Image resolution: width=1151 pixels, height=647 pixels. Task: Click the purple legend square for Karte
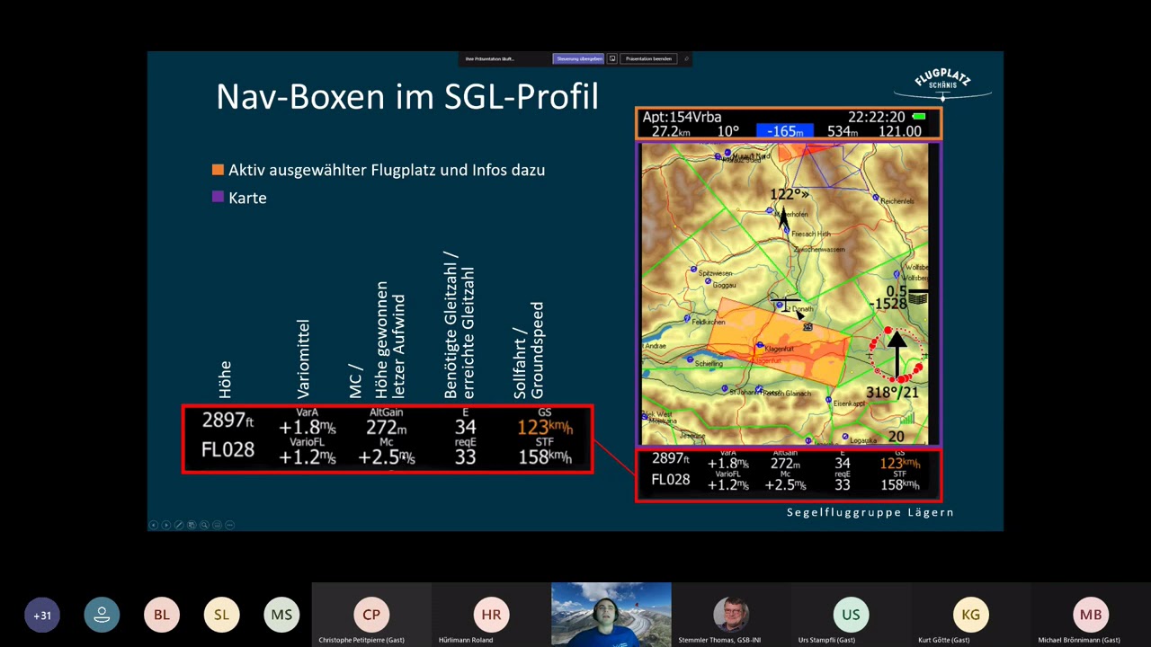[x=218, y=197]
